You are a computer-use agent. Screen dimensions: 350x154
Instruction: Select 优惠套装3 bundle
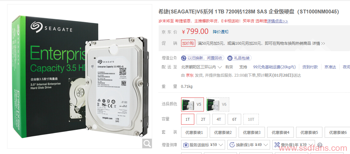pyautogui.click(x=251, y=133)
